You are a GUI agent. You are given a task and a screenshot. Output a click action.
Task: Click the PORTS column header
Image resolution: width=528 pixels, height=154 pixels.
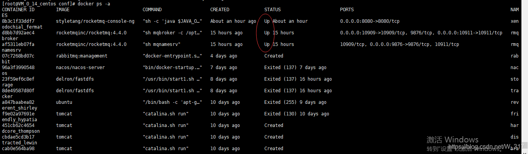(x=347, y=10)
